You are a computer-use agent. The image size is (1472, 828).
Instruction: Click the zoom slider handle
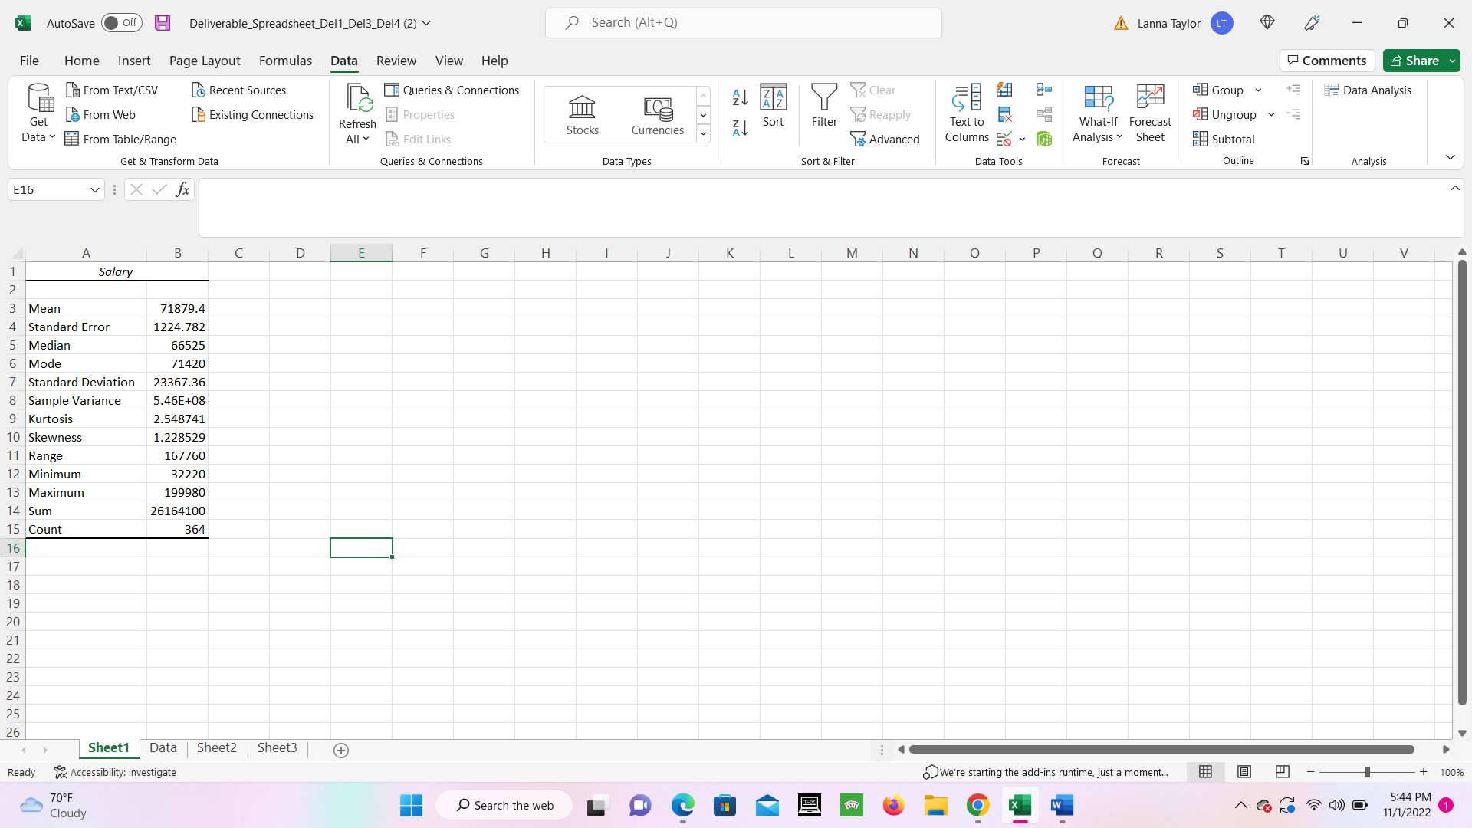1367,772
